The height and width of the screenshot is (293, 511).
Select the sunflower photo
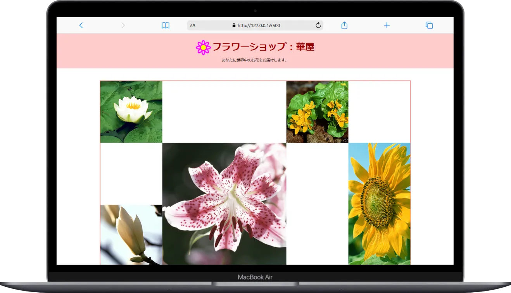tap(379, 203)
